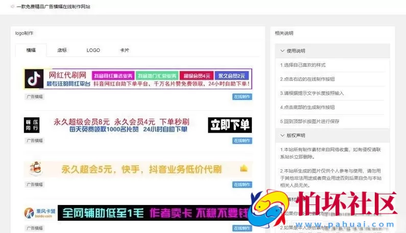Viewport: 406px width, 233px height.
Task: Open the 永久超会5元 orange banner thumbnail
Action: [x=138, y=169]
